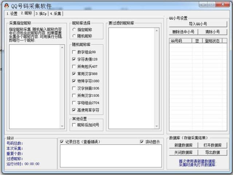Click the 导出数据 button

coord(213,152)
